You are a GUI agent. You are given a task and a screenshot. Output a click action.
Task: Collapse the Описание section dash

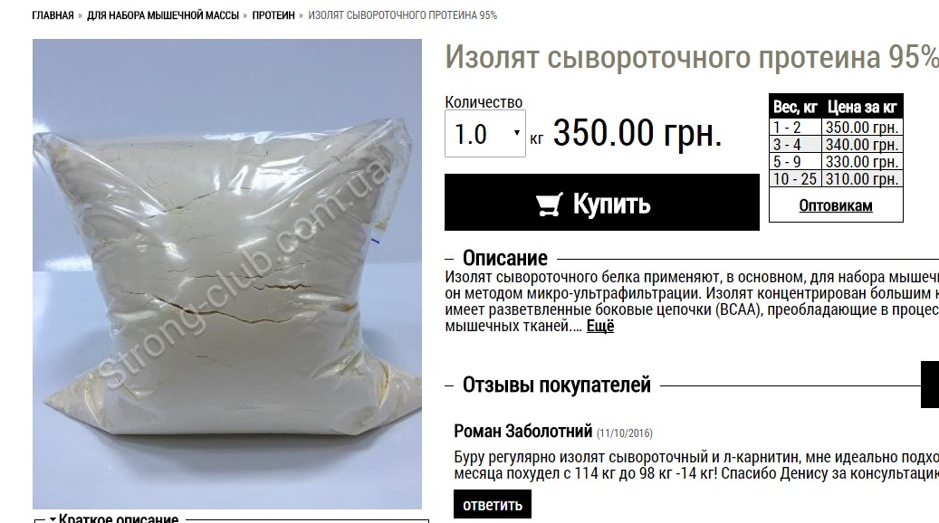coord(449,259)
